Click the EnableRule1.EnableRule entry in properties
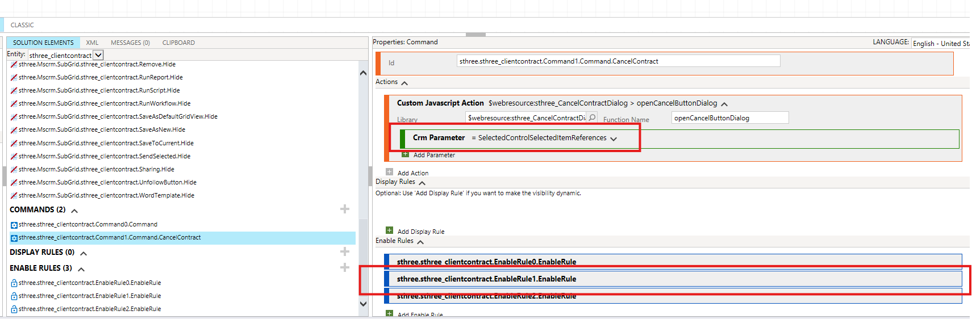Viewport: 972px width, 319px height. click(486, 279)
